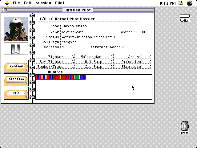
Task: Click the pilot name James Smith
Action: pyautogui.click(x=75, y=26)
